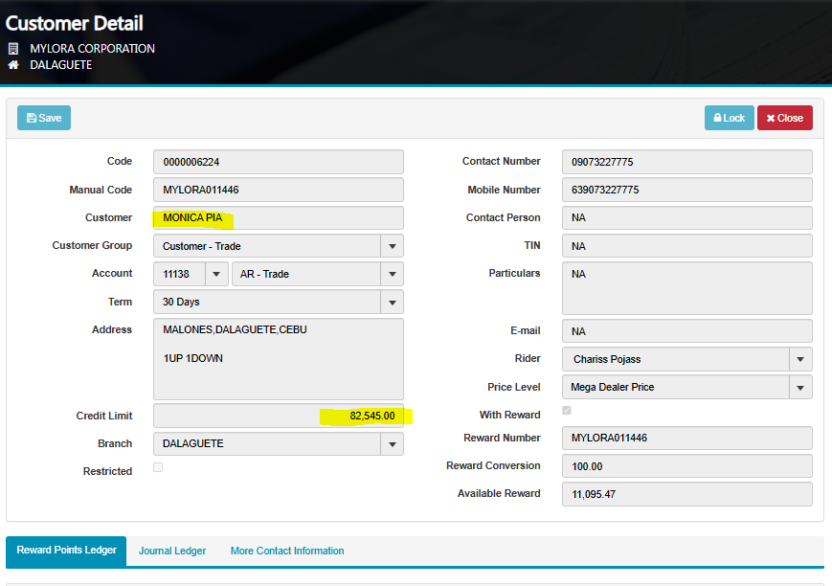Click the Lock button with padlock icon
The width and height of the screenshot is (832, 586).
[x=729, y=118]
